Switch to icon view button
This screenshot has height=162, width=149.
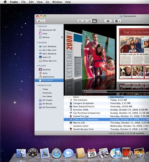click(x=80, y=21)
